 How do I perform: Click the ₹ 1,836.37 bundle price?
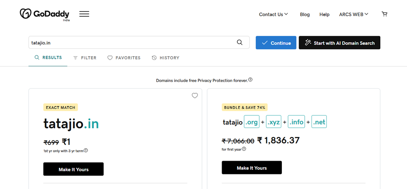point(278,140)
